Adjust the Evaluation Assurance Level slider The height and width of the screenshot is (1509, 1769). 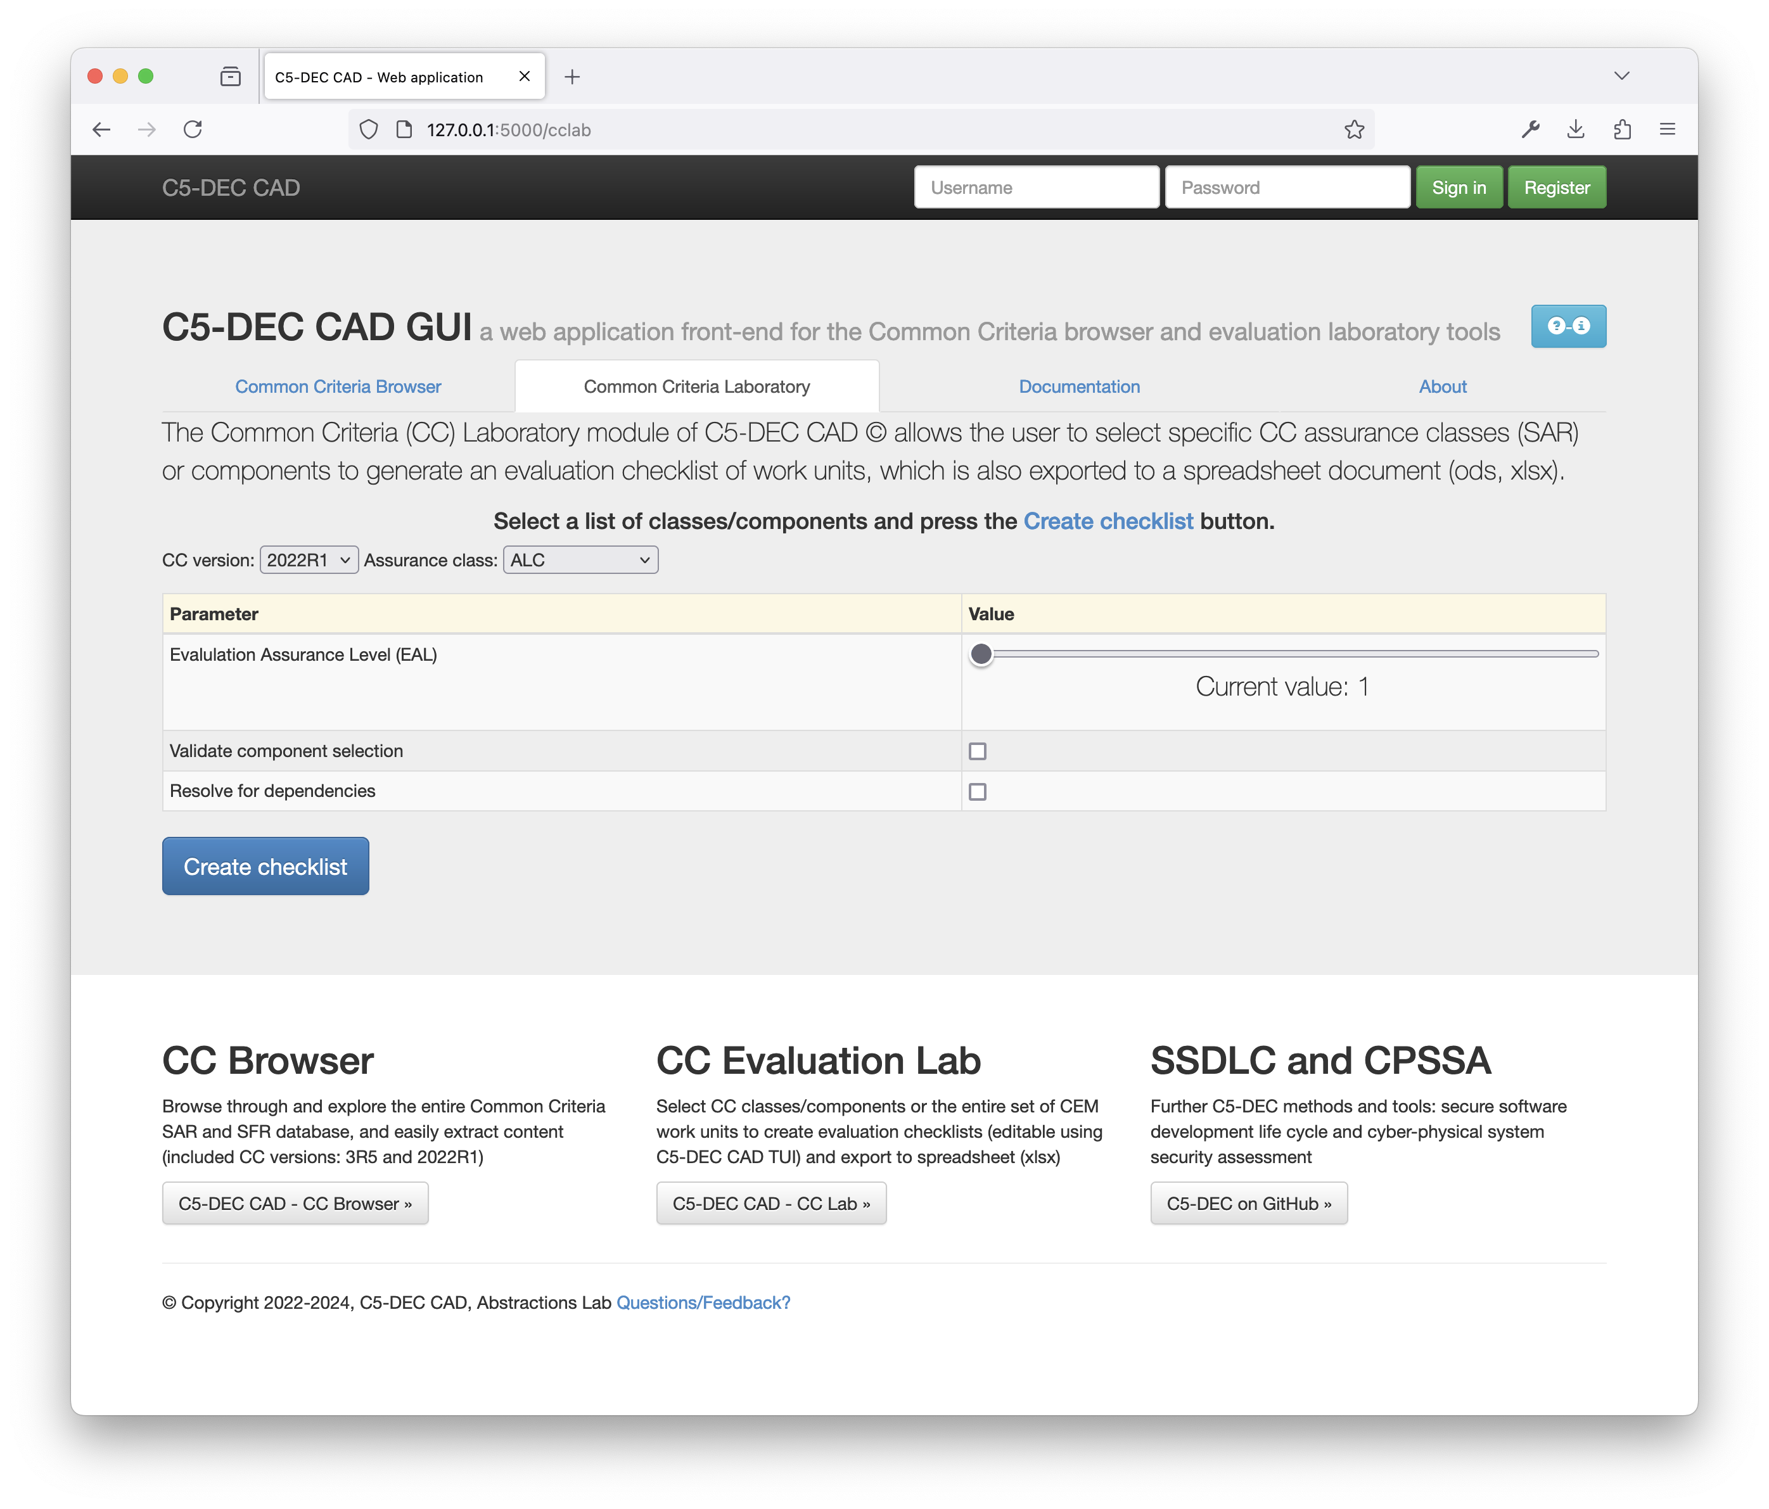(x=1283, y=654)
